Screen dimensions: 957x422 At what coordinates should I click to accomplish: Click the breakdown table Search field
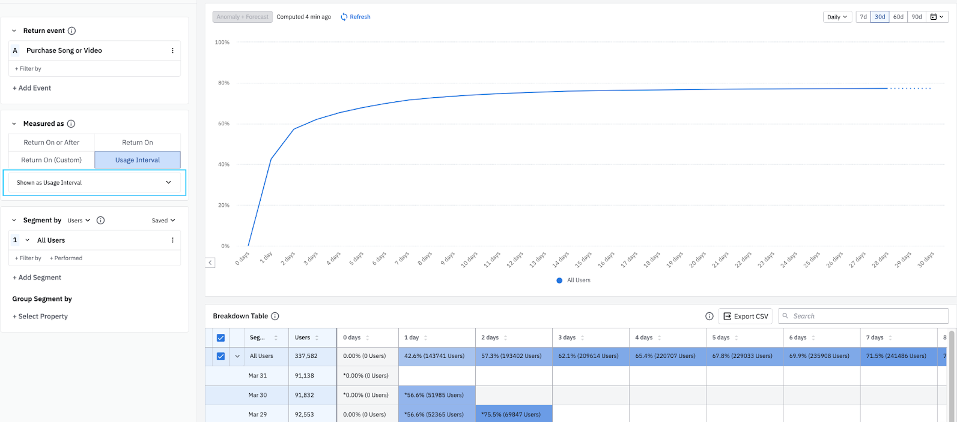[865, 316]
